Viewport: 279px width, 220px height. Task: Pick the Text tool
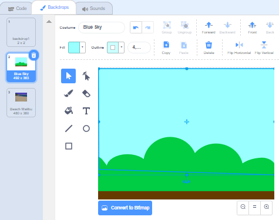[86, 111]
